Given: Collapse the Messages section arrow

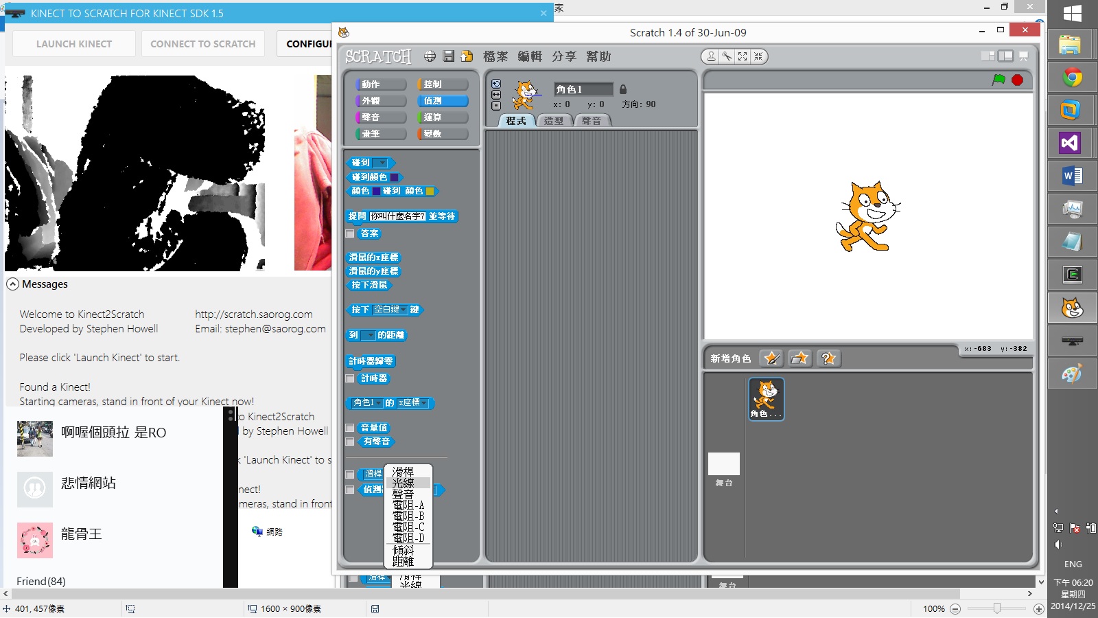Looking at the screenshot, I should coord(13,284).
